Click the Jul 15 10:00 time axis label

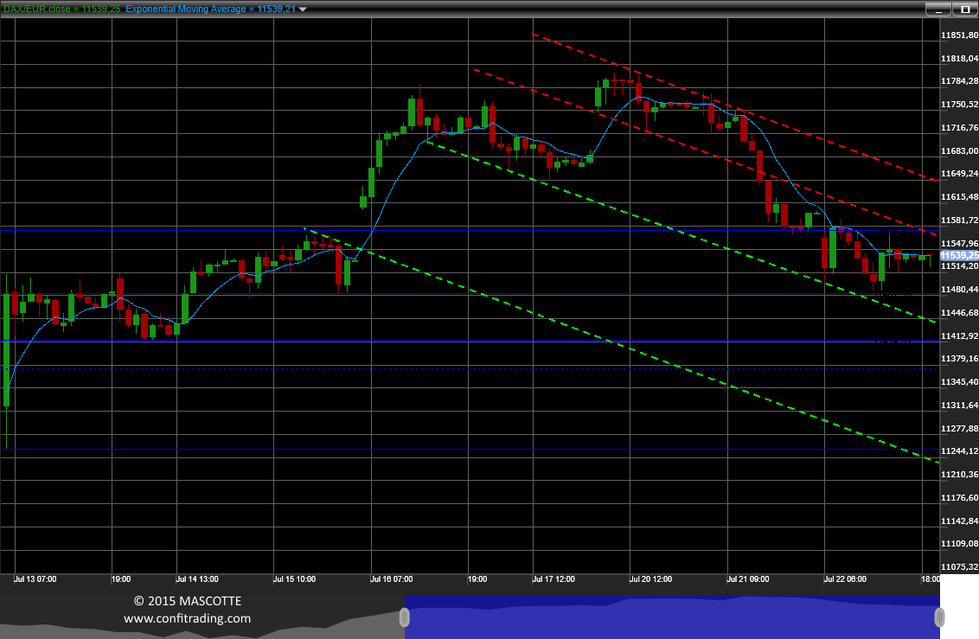point(294,579)
